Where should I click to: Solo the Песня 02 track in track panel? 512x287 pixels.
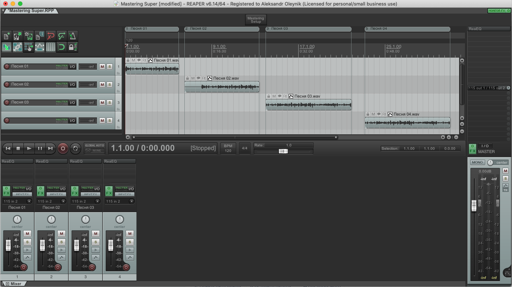(x=109, y=84)
